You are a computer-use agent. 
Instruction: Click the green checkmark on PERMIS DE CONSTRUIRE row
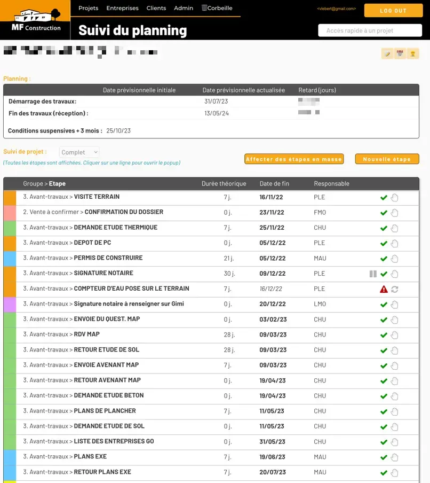pos(384,259)
